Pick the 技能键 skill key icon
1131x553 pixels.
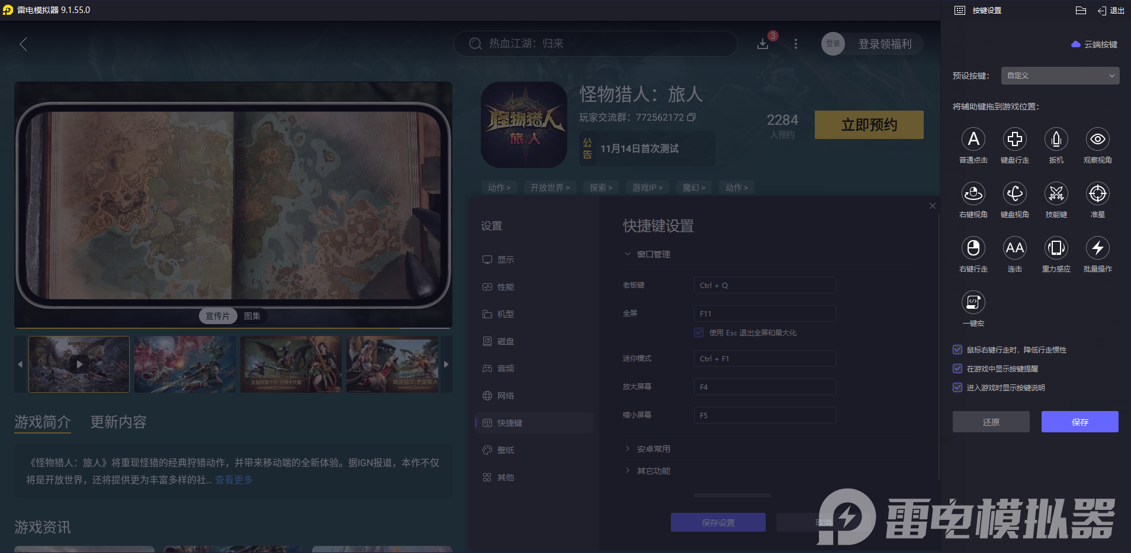click(x=1056, y=194)
